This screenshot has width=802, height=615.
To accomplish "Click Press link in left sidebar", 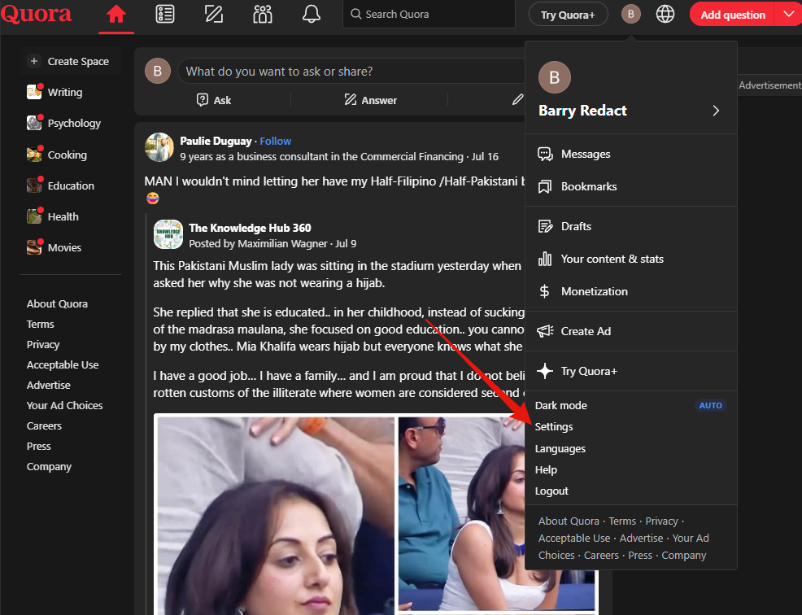I will [38, 446].
